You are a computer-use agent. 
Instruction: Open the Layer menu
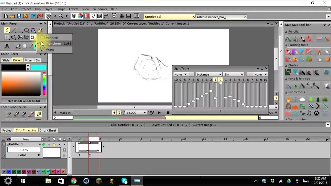[x=48, y=9]
